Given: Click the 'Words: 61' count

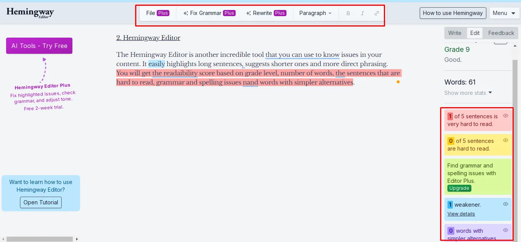Looking at the screenshot, I should pos(460,82).
